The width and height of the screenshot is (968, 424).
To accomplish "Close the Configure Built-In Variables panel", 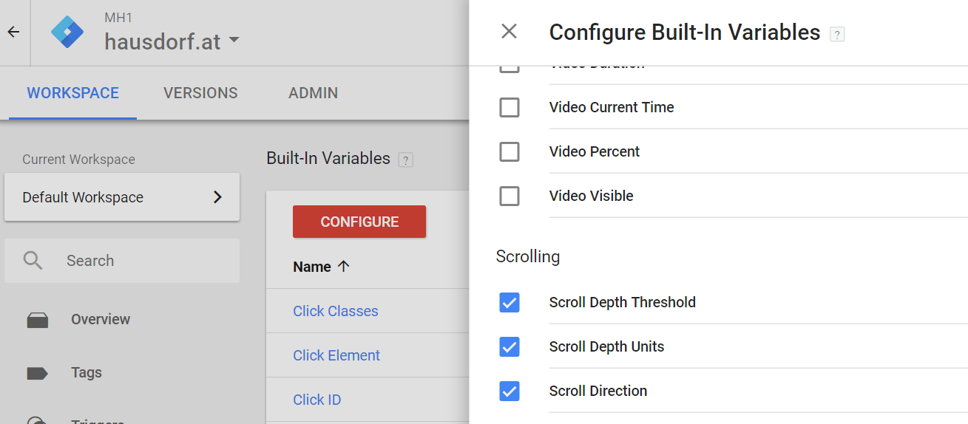I will 509,32.
